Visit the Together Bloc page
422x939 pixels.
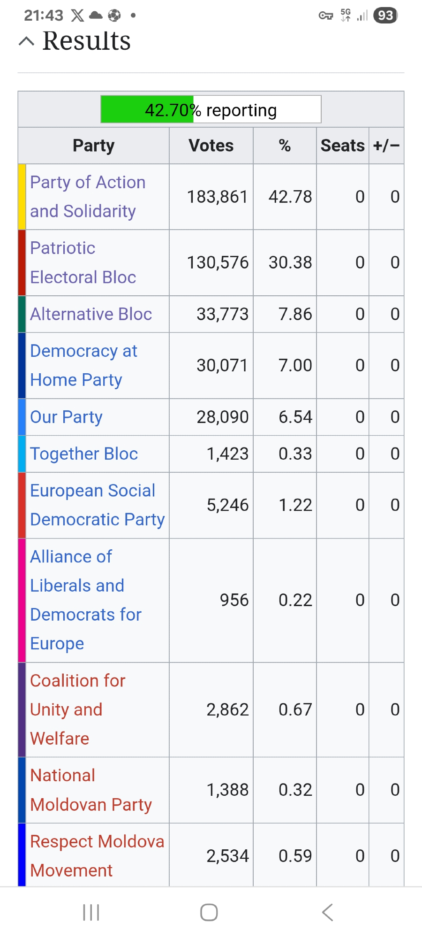point(84,454)
